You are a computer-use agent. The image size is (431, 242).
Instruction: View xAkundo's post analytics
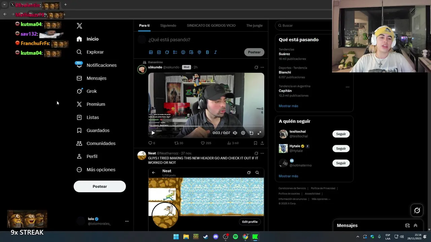(233, 143)
